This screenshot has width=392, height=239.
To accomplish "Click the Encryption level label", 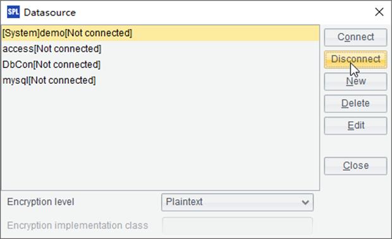I will [40, 202].
